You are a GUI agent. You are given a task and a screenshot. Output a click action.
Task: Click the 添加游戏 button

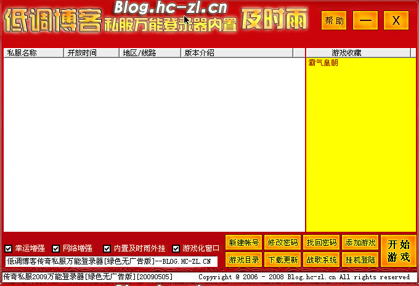pyautogui.click(x=360, y=242)
